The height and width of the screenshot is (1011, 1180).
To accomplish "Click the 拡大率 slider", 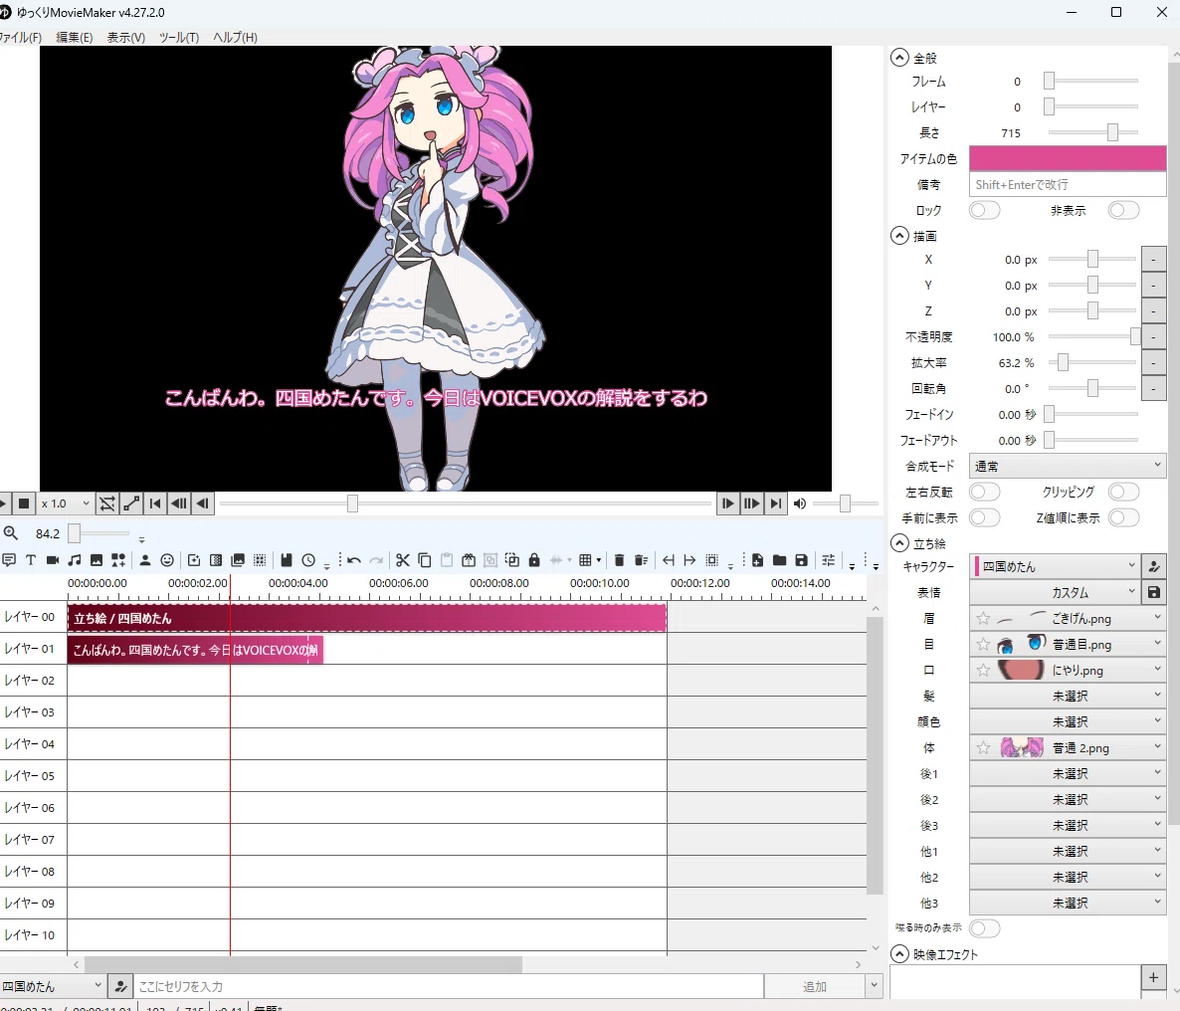I will pyautogui.click(x=1092, y=363).
